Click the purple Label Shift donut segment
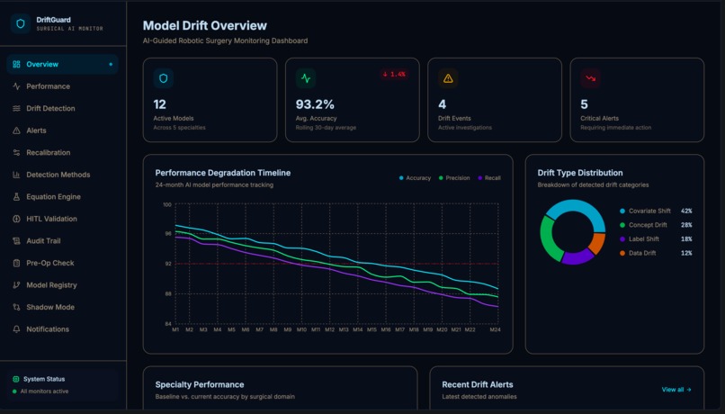The image size is (725, 414). coord(576,256)
